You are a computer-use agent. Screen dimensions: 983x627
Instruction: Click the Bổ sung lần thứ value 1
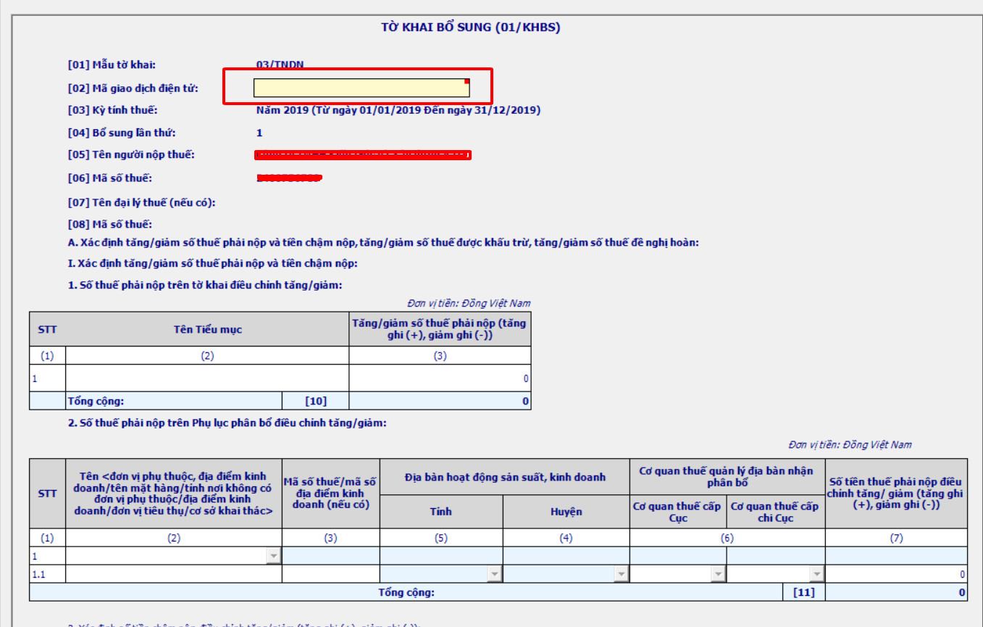click(259, 133)
